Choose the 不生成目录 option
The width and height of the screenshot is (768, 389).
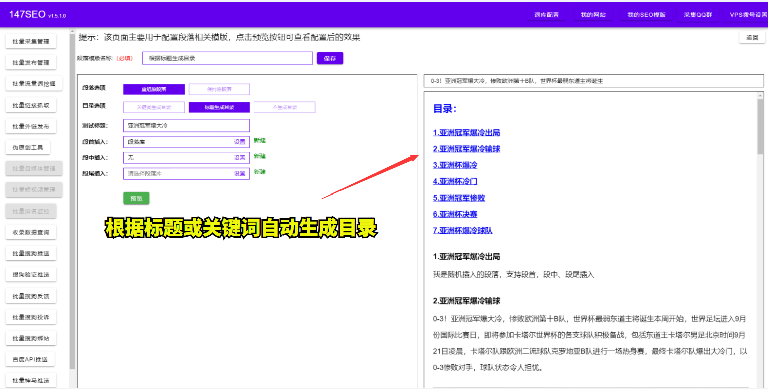285,107
